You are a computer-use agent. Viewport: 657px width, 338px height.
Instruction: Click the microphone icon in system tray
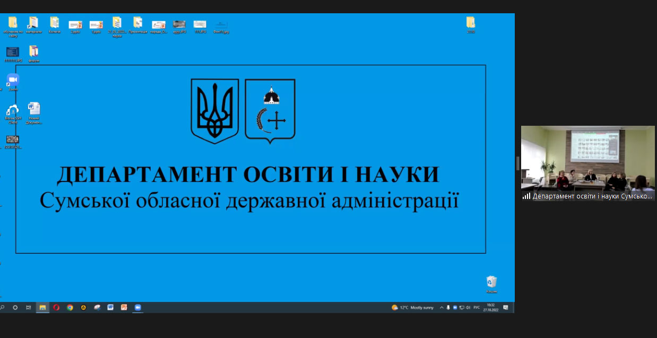448,307
